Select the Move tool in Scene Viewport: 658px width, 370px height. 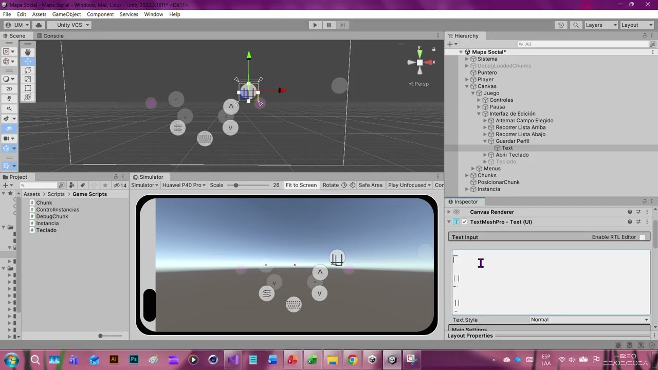(28, 61)
